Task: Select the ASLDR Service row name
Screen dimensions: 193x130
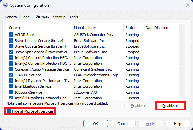Action: click(x=26, y=35)
